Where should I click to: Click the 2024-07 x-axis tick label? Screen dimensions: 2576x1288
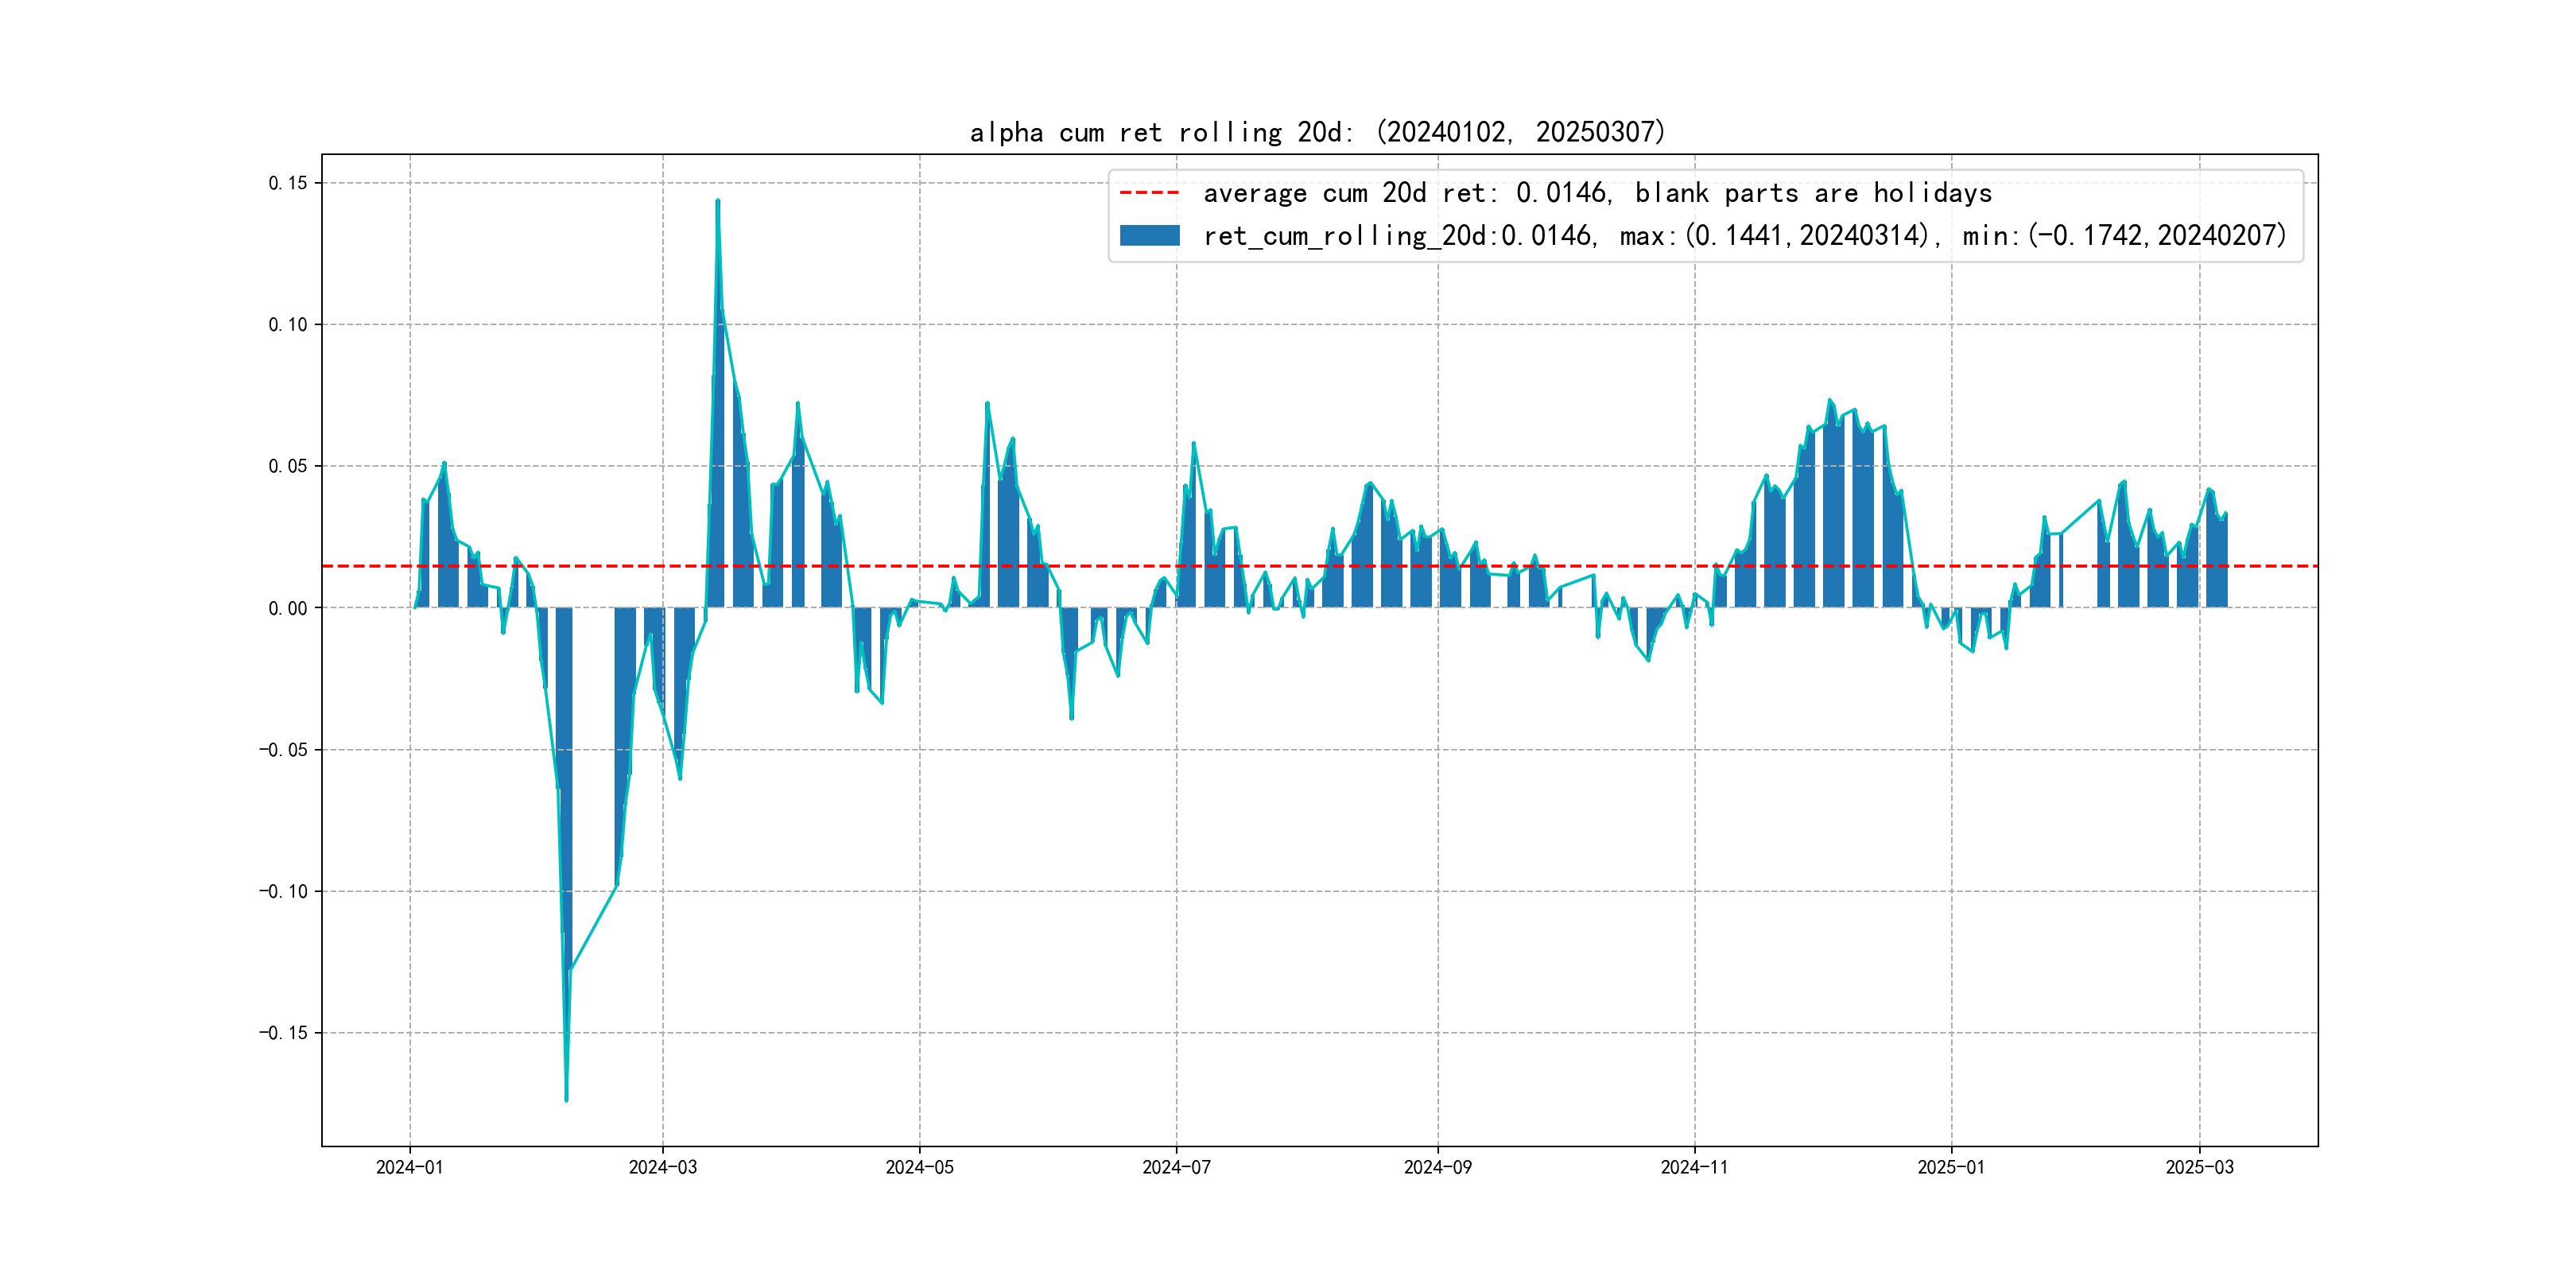point(1176,1167)
